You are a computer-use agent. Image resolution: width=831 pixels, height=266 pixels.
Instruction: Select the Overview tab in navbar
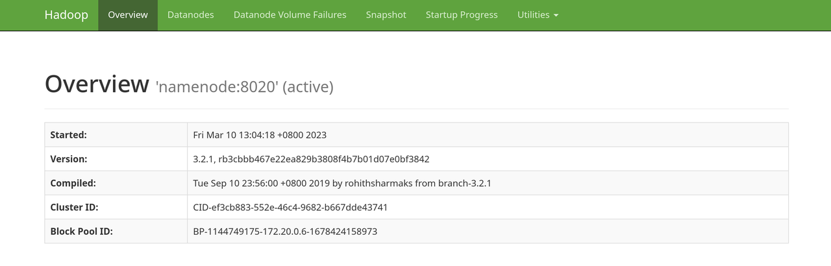click(128, 15)
